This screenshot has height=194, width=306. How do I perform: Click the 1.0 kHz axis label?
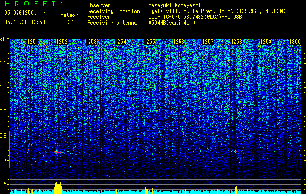click(4, 87)
